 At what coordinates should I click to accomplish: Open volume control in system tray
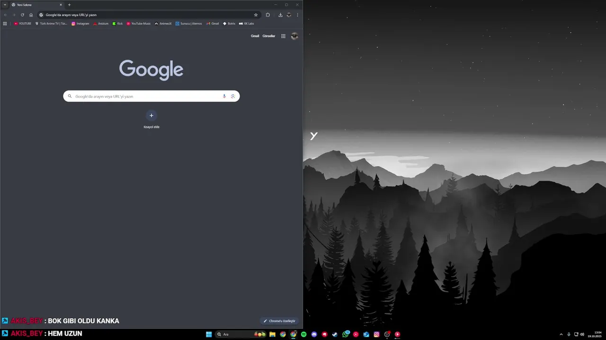[582, 334]
